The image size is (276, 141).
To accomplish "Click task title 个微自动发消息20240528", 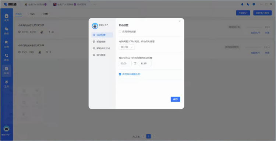I will click(31, 45).
